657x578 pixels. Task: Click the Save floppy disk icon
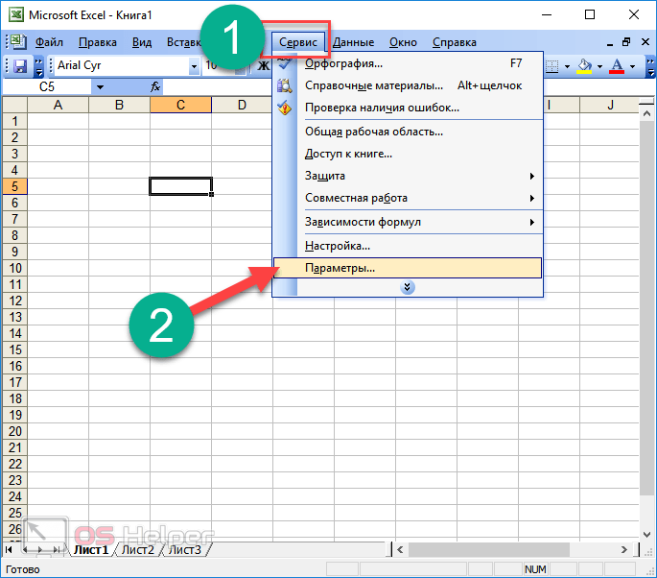[19, 66]
